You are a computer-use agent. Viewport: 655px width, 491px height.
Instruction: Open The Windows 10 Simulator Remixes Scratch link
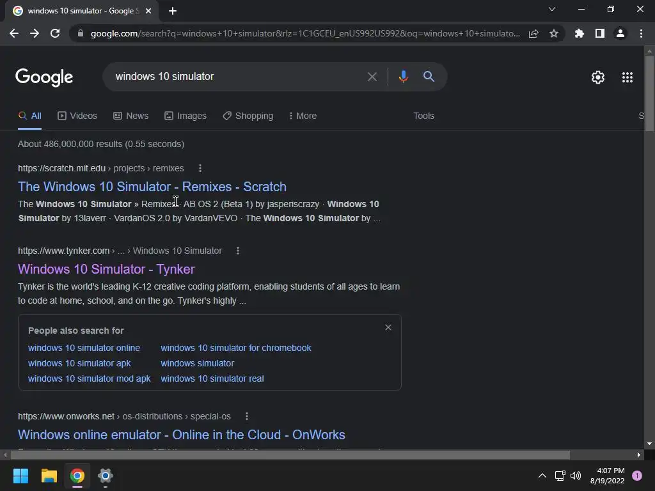(x=152, y=187)
